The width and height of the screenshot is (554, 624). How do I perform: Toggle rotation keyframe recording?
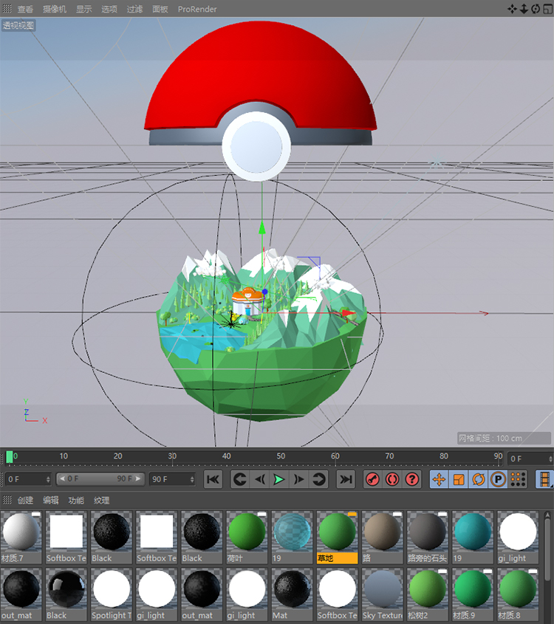pyautogui.click(x=479, y=479)
